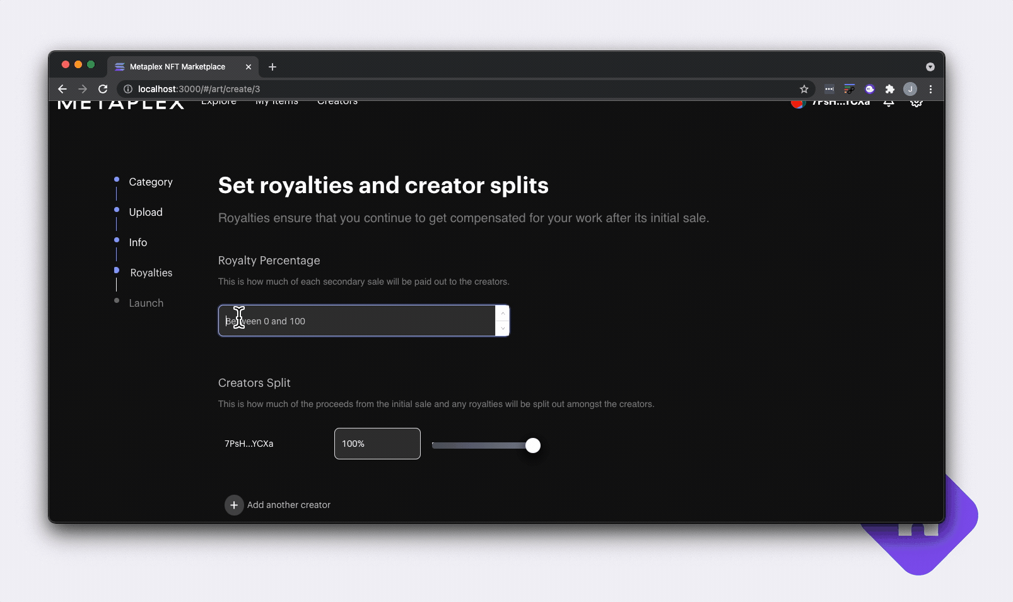The image size is (1013, 602).
Task: Open the browser downloads chevron at top right
Action: [931, 66]
